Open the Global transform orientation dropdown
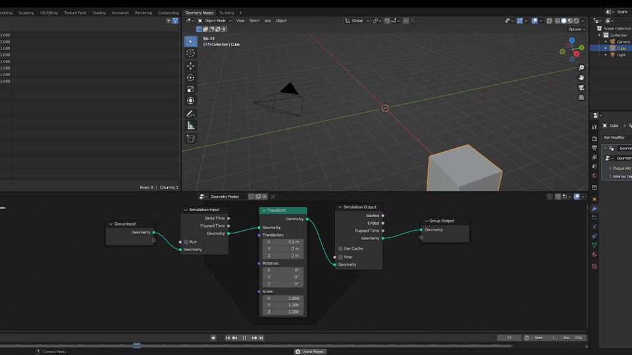 [x=357, y=21]
